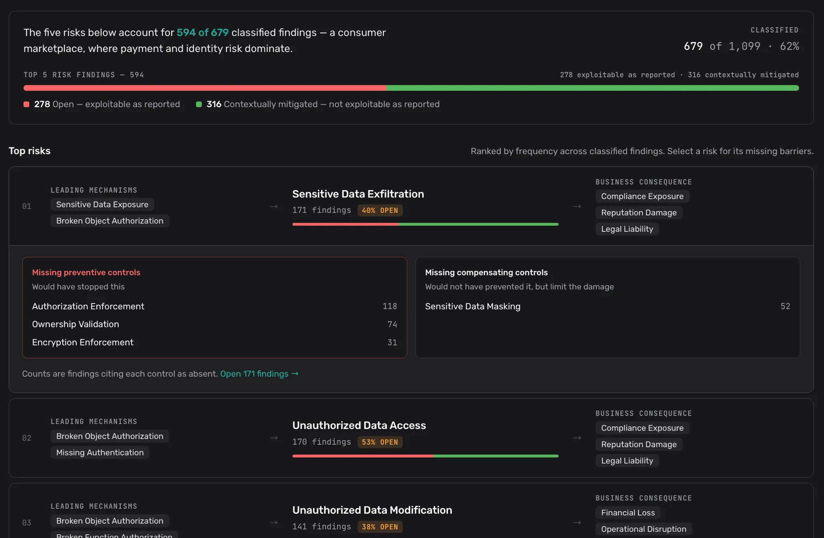This screenshot has height=538, width=824.
Task: Click the arrow before Unauthorized Data Access title
Action: click(274, 438)
